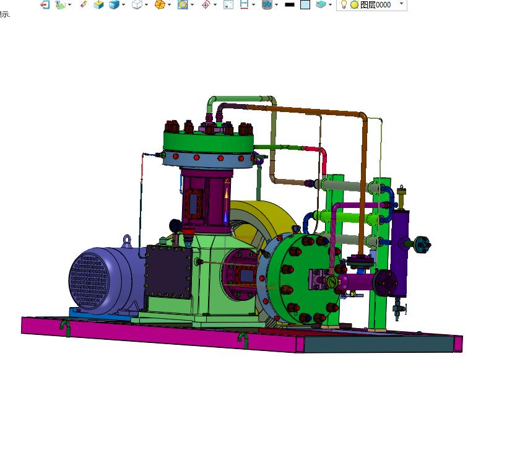Click the yellow-topped datum box icon
This screenshot has width=512, height=468.
98,4
